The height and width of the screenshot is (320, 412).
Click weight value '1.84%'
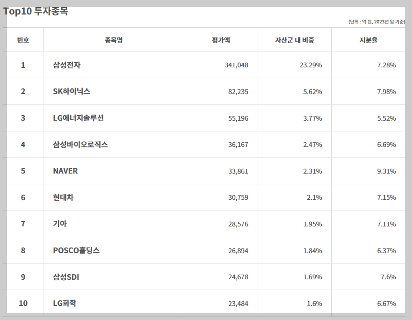(x=312, y=251)
